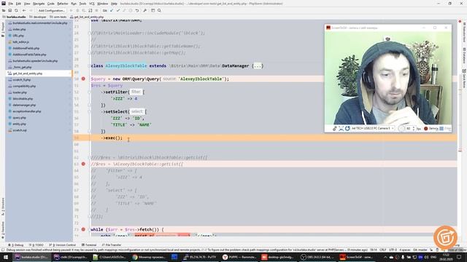Click the Save All toolbar icon
Viewport: 467px width, 262px height.
pos(9,10)
